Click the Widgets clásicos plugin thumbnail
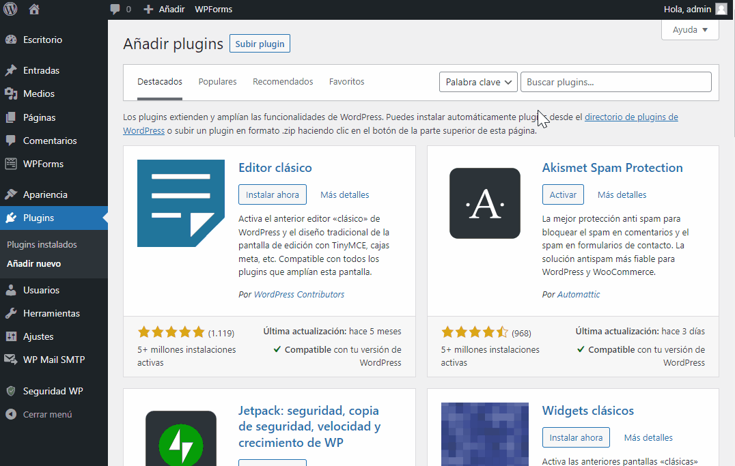The height and width of the screenshot is (466, 735). 485,434
